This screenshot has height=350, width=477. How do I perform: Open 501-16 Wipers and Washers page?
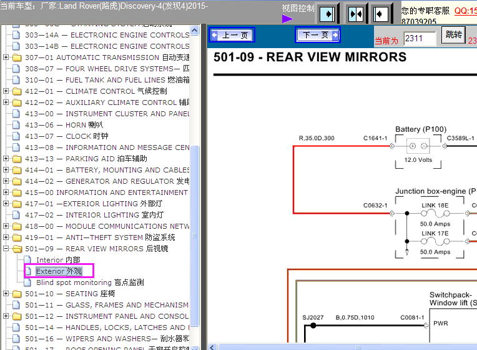(107, 339)
